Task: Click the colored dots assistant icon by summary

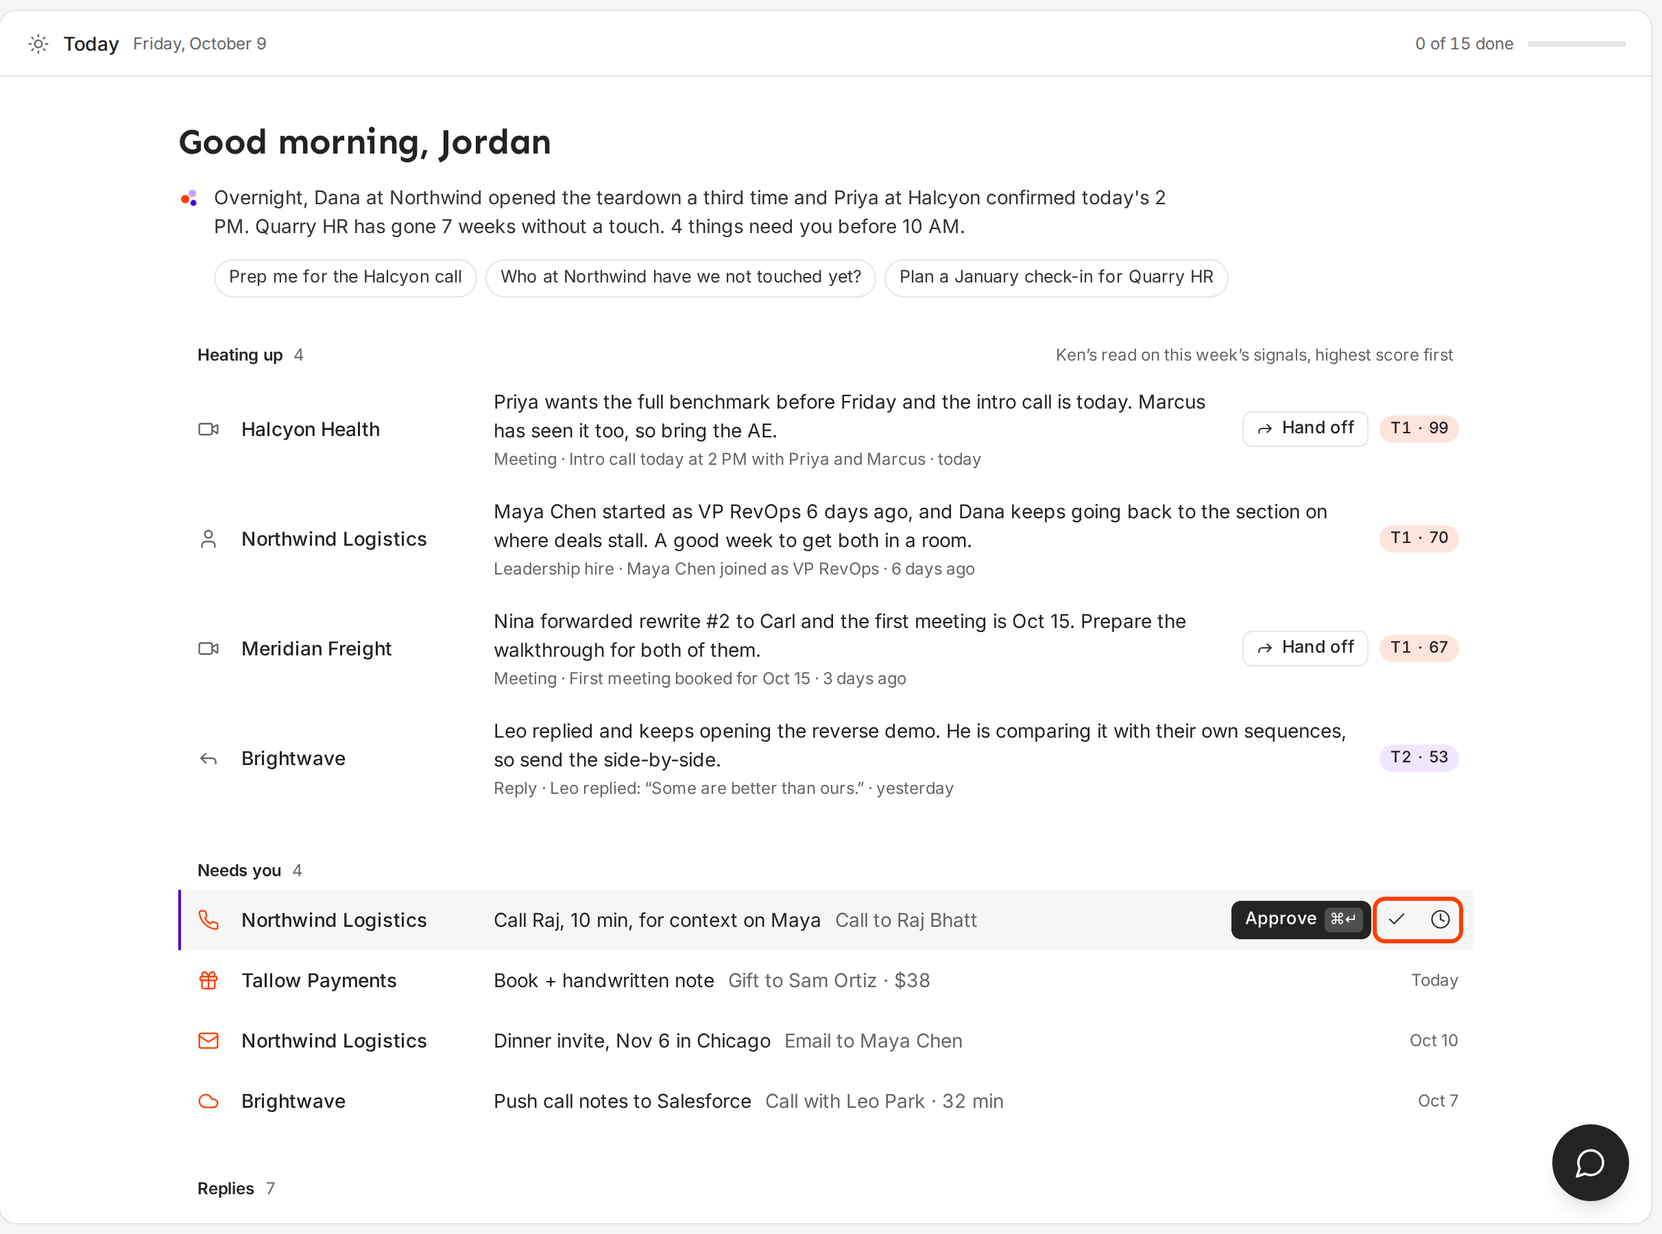Action: [x=189, y=198]
